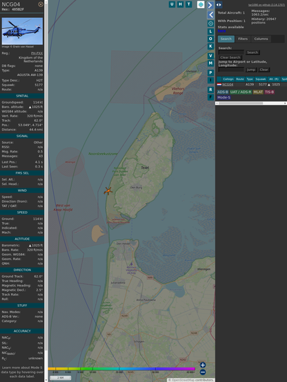Click the left-arrow sidebar collapse icon

[x=210, y=15]
